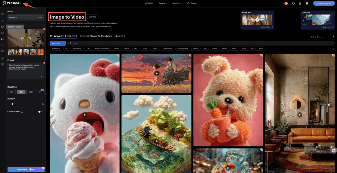Clear the prompt with red X

44,63
